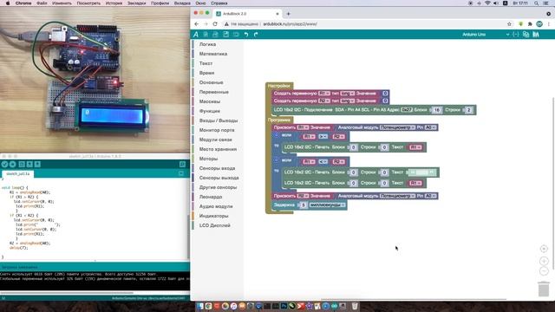This screenshot has width=555, height=312.
Task: Click the ArduBlock logo icon in toolbar
Action: pyautogui.click(x=196, y=35)
